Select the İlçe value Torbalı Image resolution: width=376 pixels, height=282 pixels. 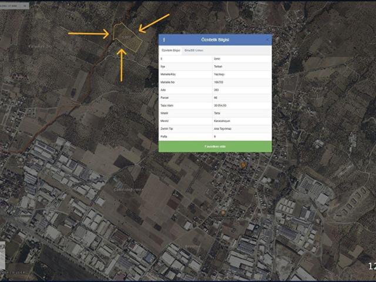(218, 66)
